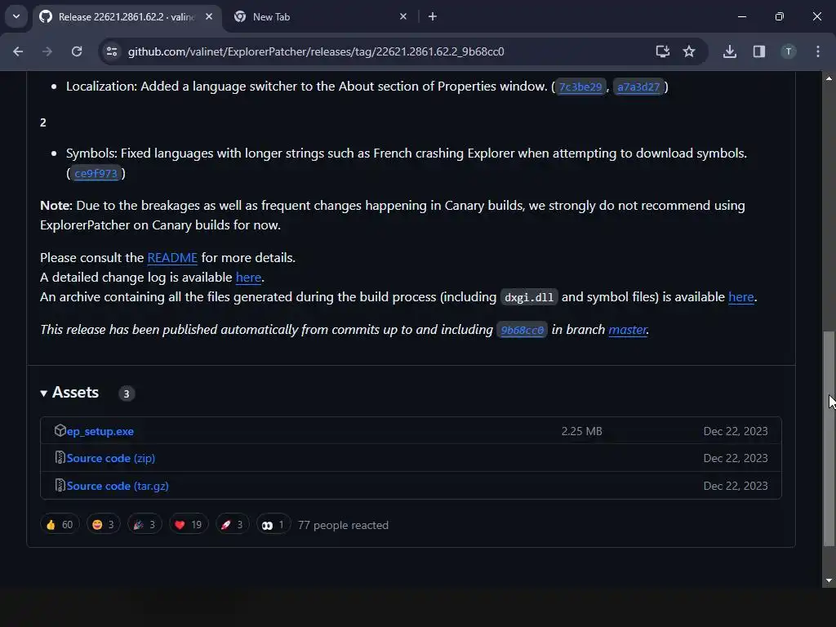Click the archive icon for Source code (tar.gz)
The height and width of the screenshot is (627, 836).
click(x=60, y=485)
